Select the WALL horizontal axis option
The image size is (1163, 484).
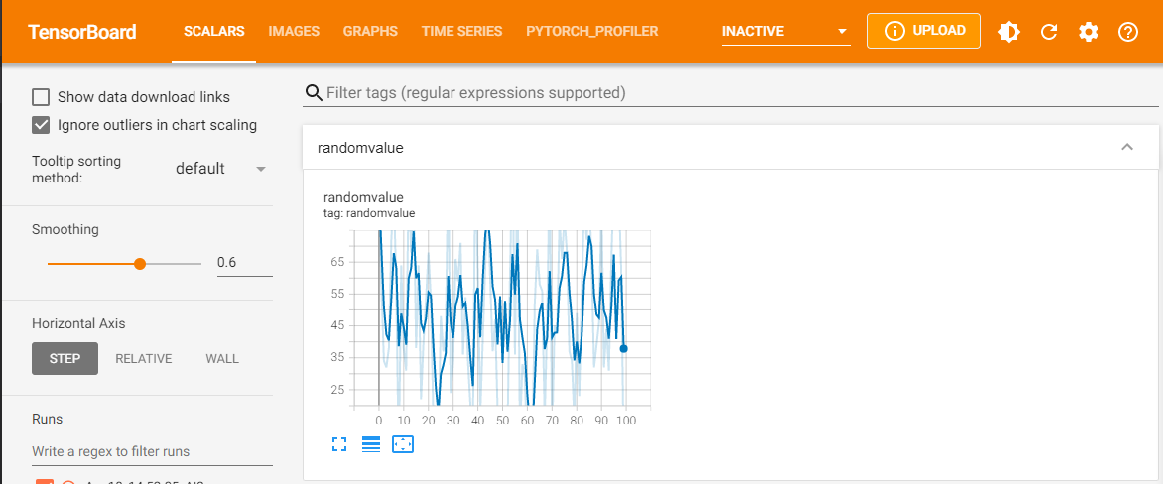click(x=222, y=358)
